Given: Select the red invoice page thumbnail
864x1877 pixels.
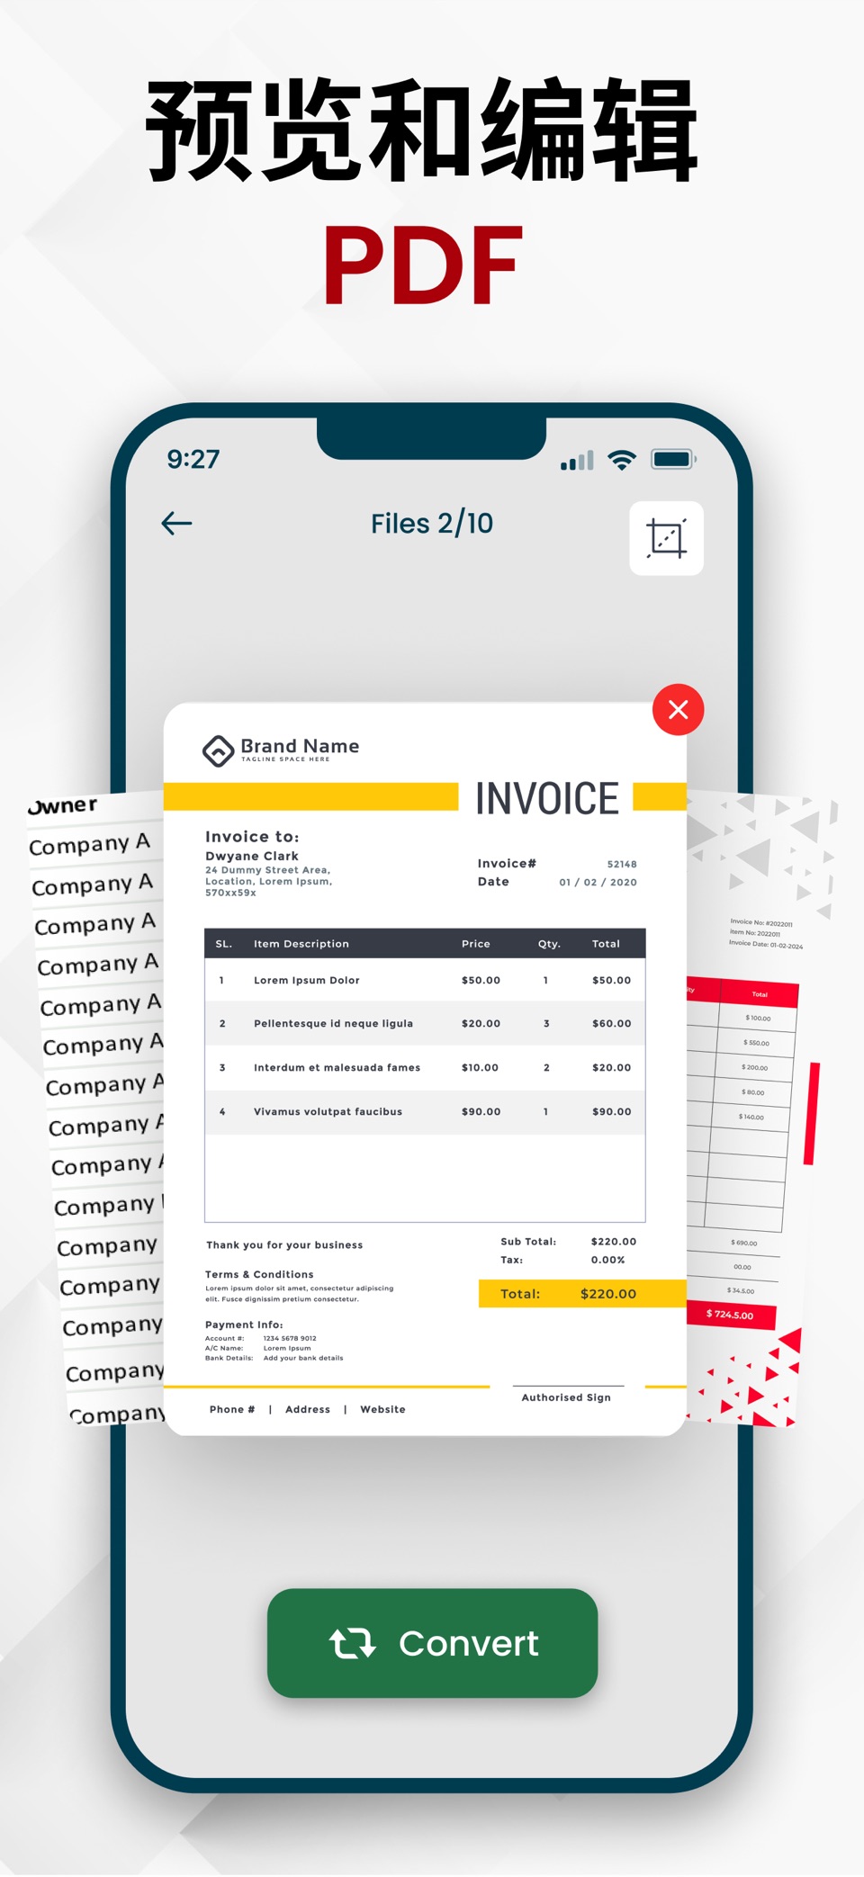Looking at the screenshot, I should [x=760, y=1109].
